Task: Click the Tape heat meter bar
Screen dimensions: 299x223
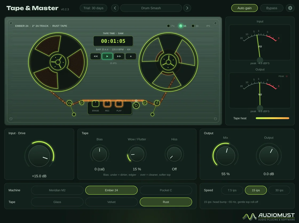Action: (x=272, y=118)
